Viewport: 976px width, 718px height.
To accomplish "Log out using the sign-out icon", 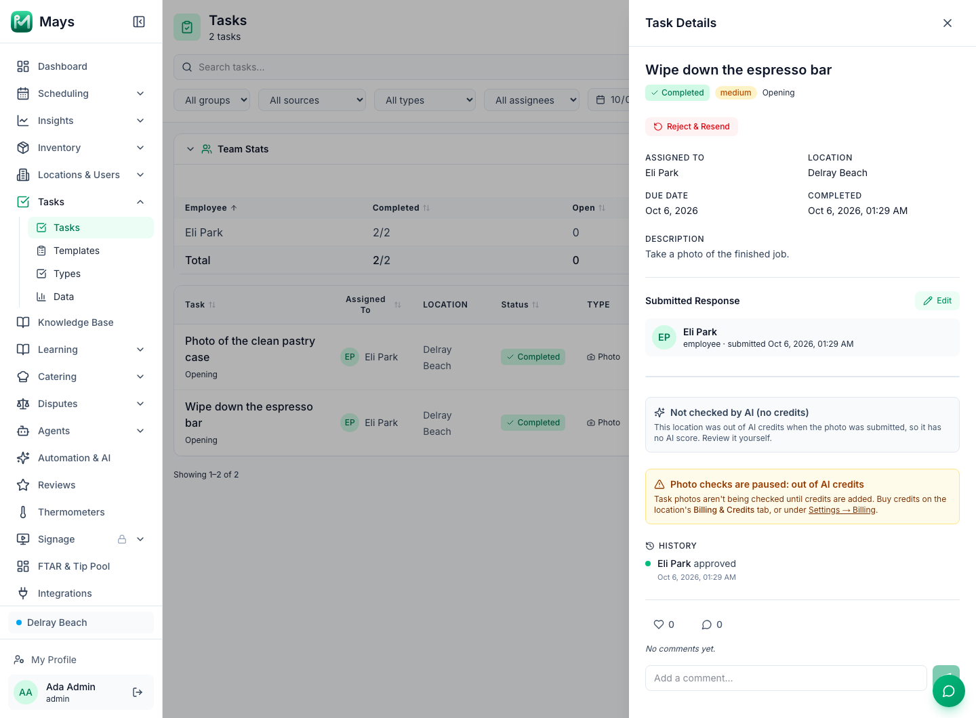I will (138, 692).
